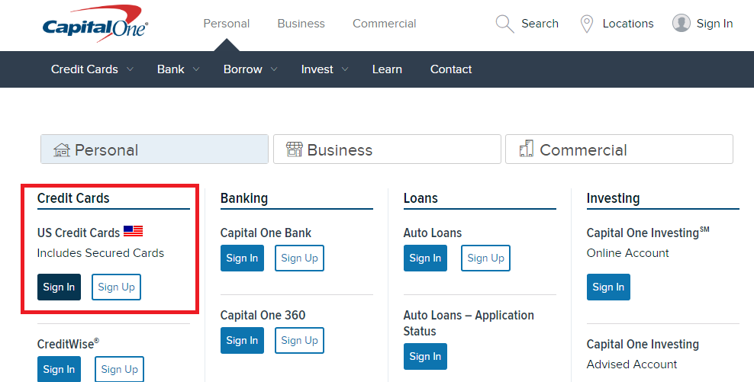The image size is (754, 382).
Task: Click the 'Includes Secured Cards' text
Action: click(101, 252)
